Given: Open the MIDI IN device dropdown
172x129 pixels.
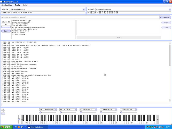Looking at the screenshot, I should coord(84,9).
